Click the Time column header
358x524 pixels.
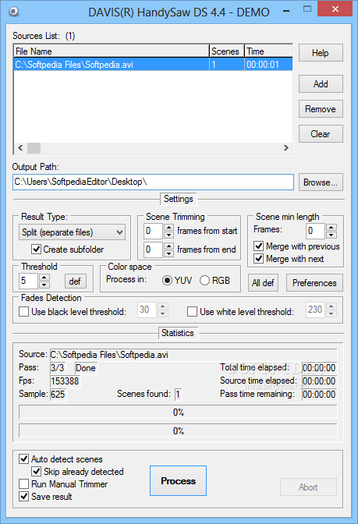(x=268, y=51)
